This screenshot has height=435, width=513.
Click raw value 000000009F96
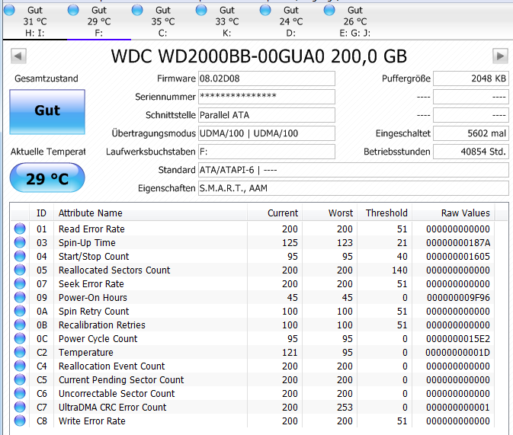458,298
